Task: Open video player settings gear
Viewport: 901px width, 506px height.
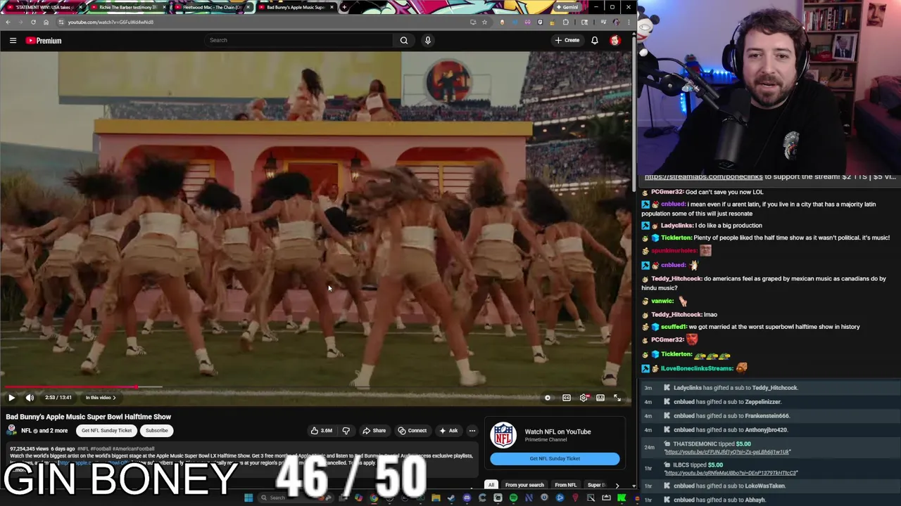Action: (584, 398)
